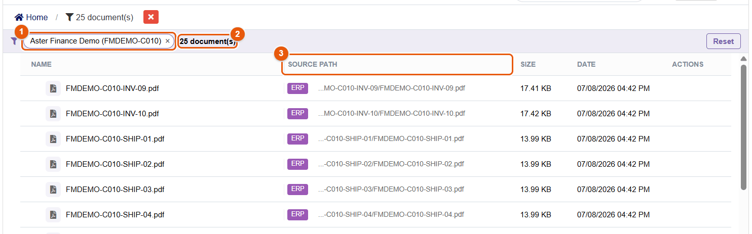Click ERP badge on FMDEMO-C010-INV-09 row
The height and width of the screenshot is (234, 752).
pos(297,88)
